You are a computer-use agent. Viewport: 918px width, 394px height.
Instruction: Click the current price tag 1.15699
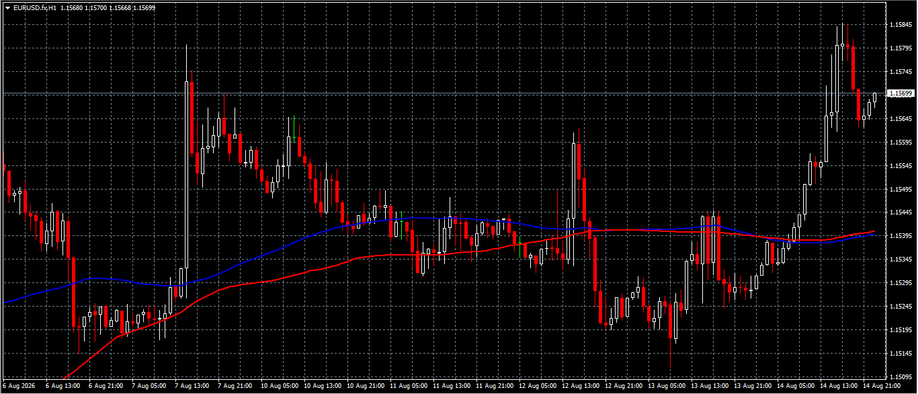pos(901,93)
